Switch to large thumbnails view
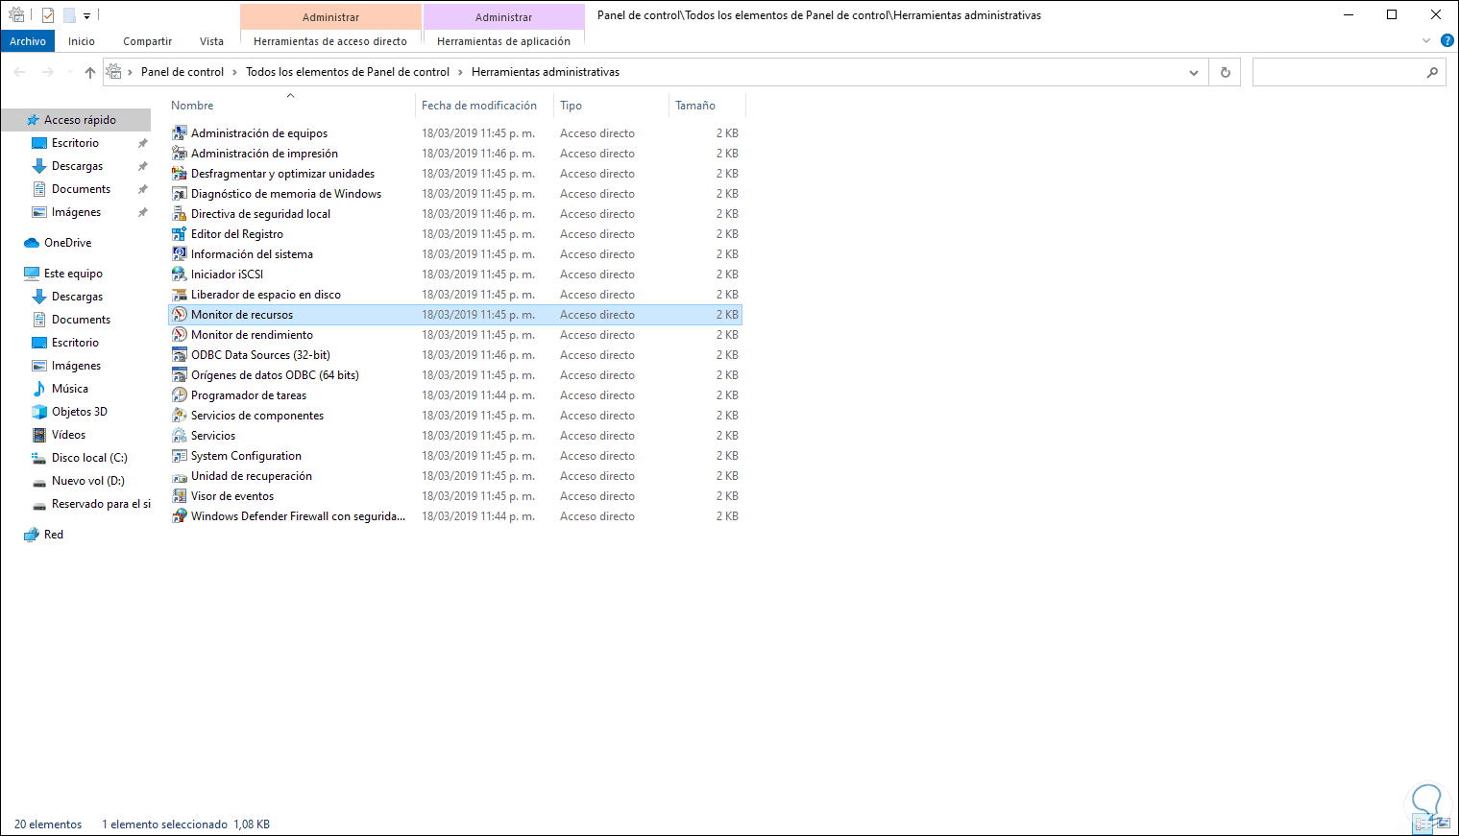1459x836 pixels. tap(1443, 824)
